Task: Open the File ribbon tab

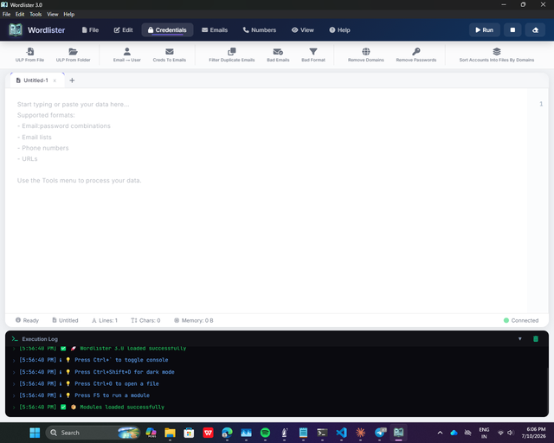Action: (90, 30)
